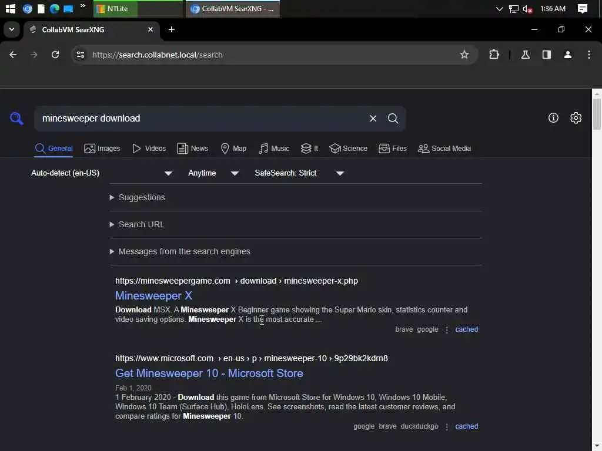The height and width of the screenshot is (451, 602).
Task: Close the CollabVM SearXNG tab
Action: pyautogui.click(x=150, y=29)
